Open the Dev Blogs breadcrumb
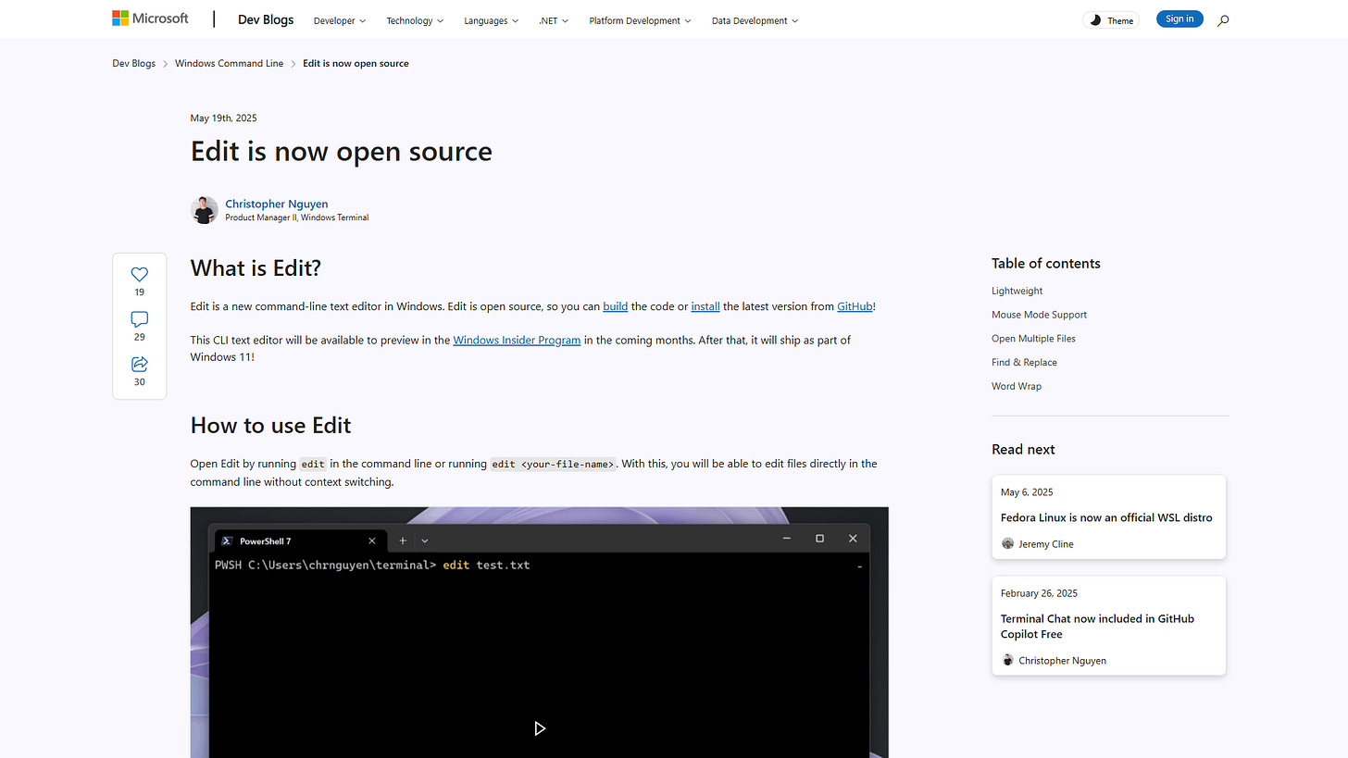The height and width of the screenshot is (758, 1348). (x=134, y=63)
